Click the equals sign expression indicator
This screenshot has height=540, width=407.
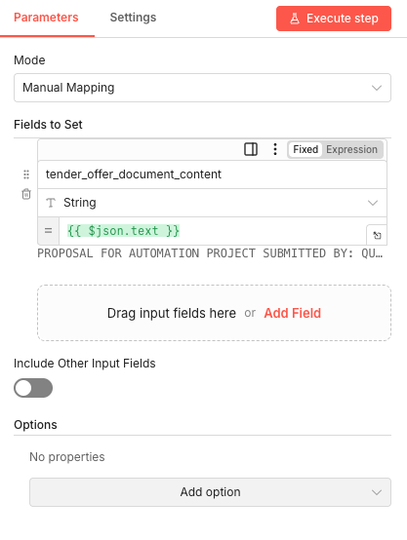48,231
